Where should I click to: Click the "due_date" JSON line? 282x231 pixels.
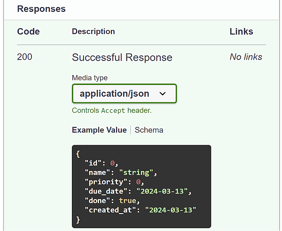(x=138, y=191)
